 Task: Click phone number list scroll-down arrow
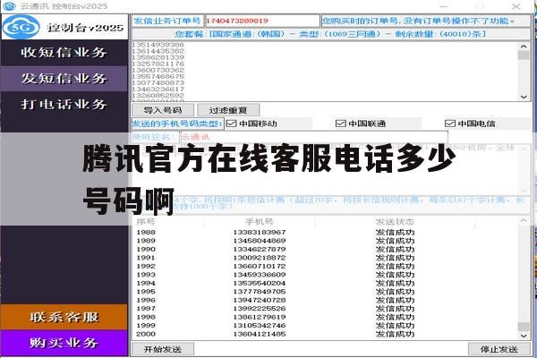[524, 97]
